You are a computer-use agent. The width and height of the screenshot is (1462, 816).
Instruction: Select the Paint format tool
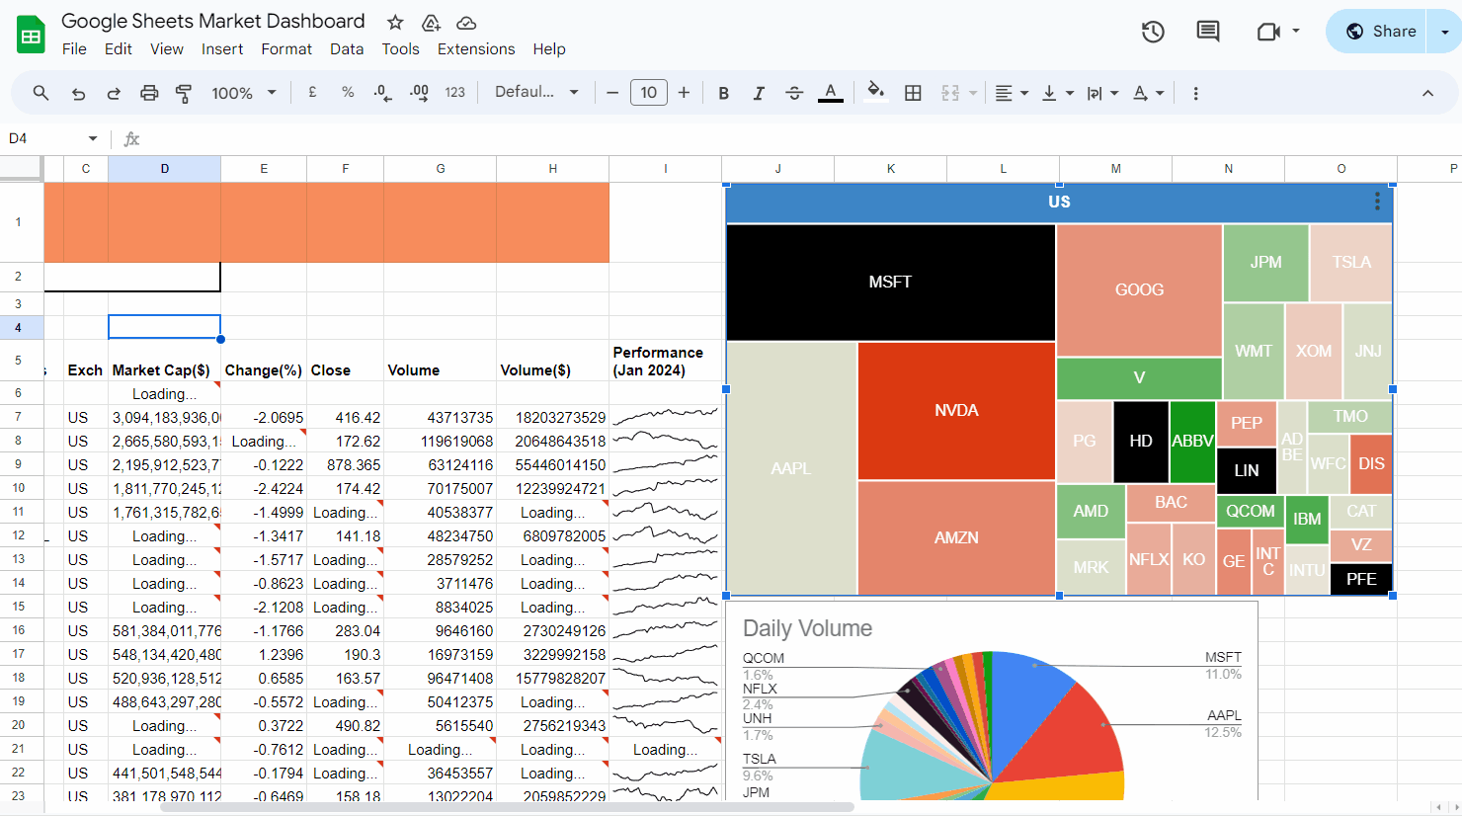183,92
